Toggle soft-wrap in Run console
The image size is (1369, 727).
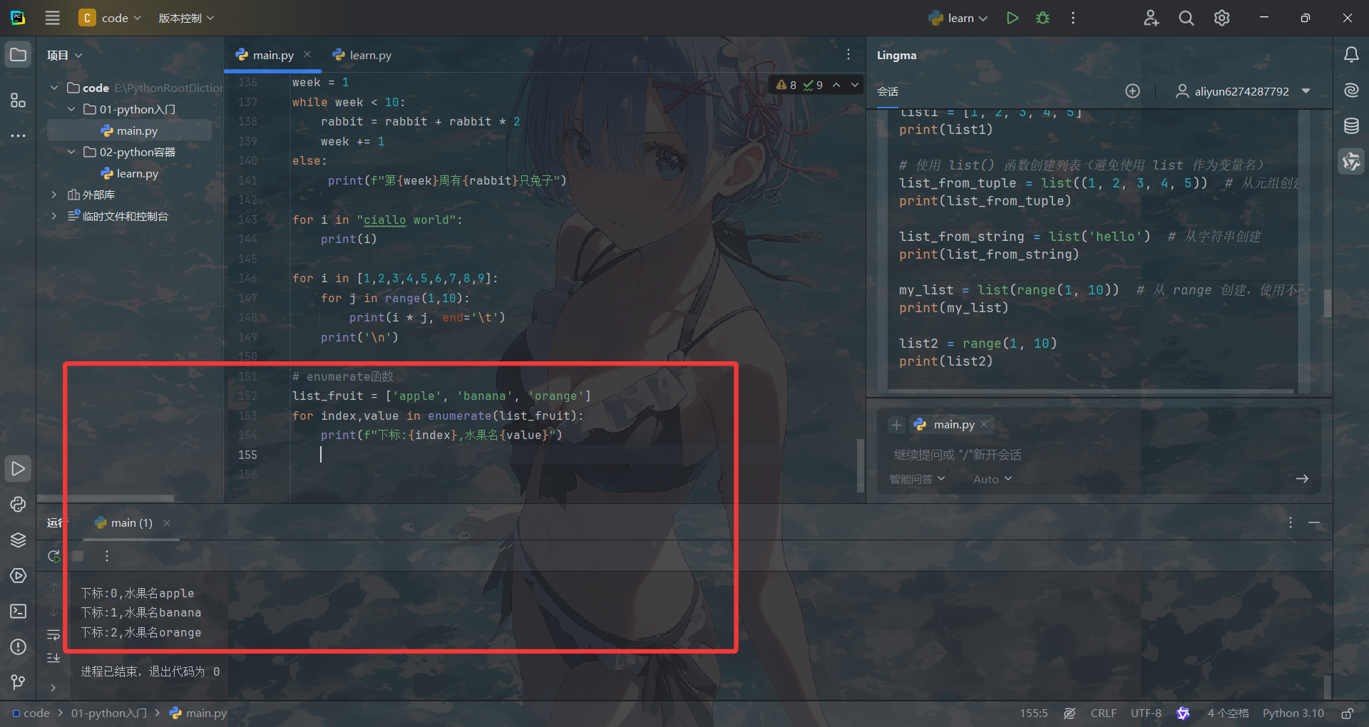[53, 635]
